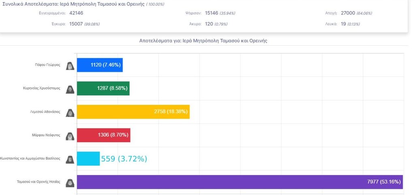The height and width of the screenshot is (195, 415).
Task: Click the (35.94%) turnout percentage
Action: coord(227,13)
